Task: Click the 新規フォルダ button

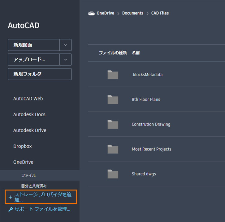Action: coord(40,74)
